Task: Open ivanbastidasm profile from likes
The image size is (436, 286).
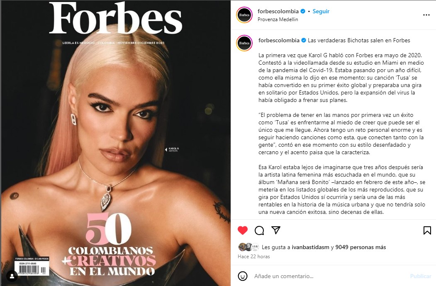Action: (x=310, y=247)
